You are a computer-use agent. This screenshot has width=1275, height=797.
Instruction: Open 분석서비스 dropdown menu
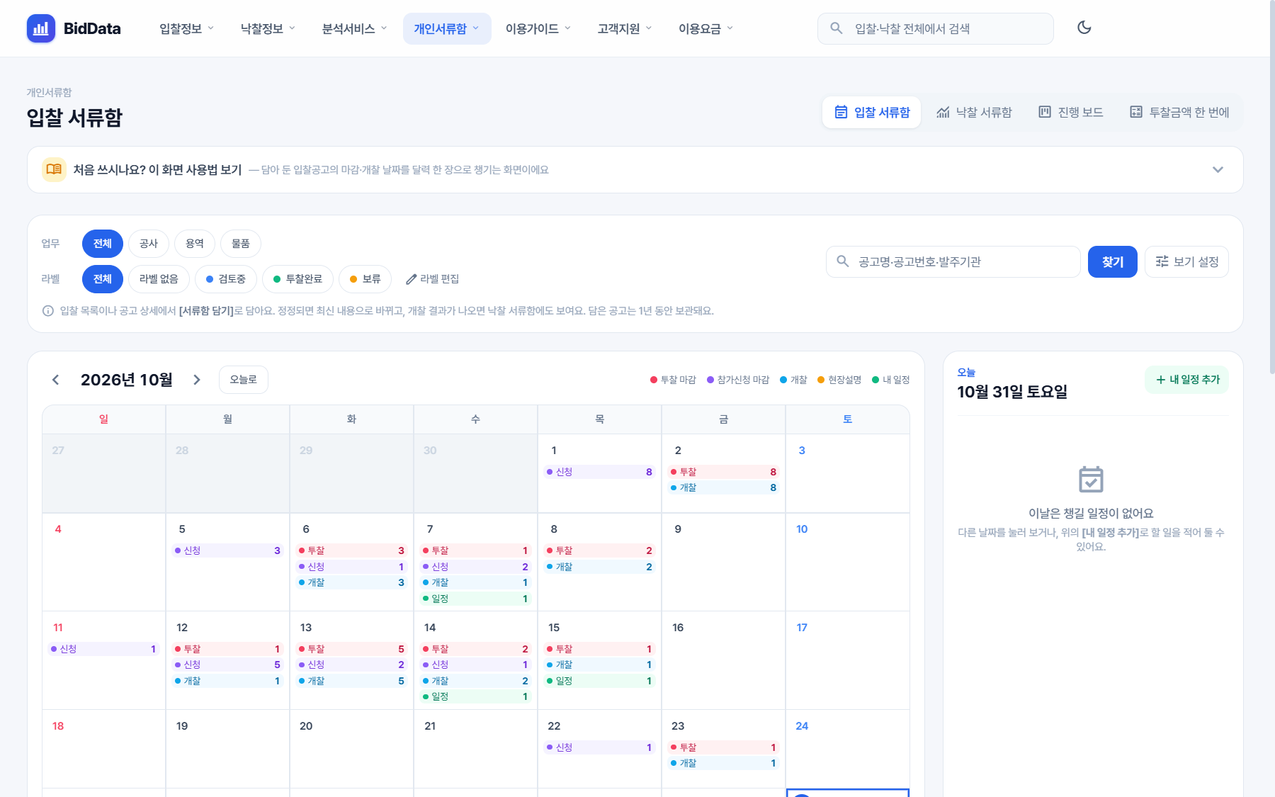pyautogui.click(x=354, y=28)
